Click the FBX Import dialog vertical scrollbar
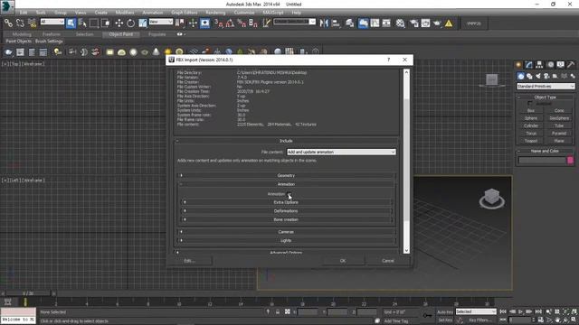Screen dimensions: 579x325 [x=406, y=162]
